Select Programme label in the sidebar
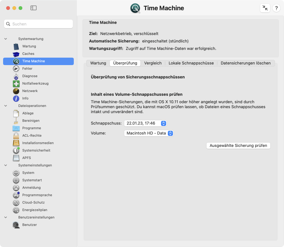284x247 pixels. click(32, 128)
